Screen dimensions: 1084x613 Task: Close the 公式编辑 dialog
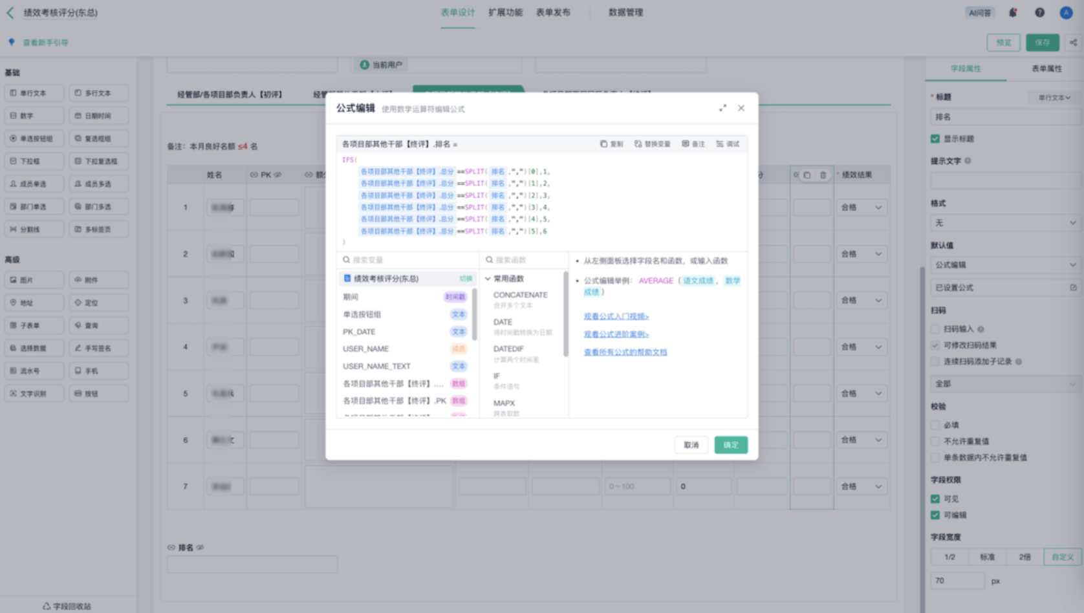tap(741, 108)
